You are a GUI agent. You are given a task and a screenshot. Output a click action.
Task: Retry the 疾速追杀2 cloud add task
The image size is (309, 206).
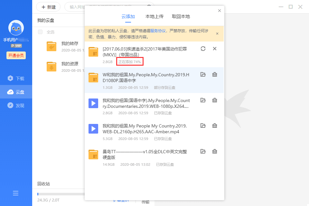(x=203, y=49)
